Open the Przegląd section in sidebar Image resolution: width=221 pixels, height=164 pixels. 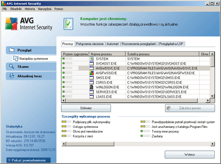coord(31,50)
